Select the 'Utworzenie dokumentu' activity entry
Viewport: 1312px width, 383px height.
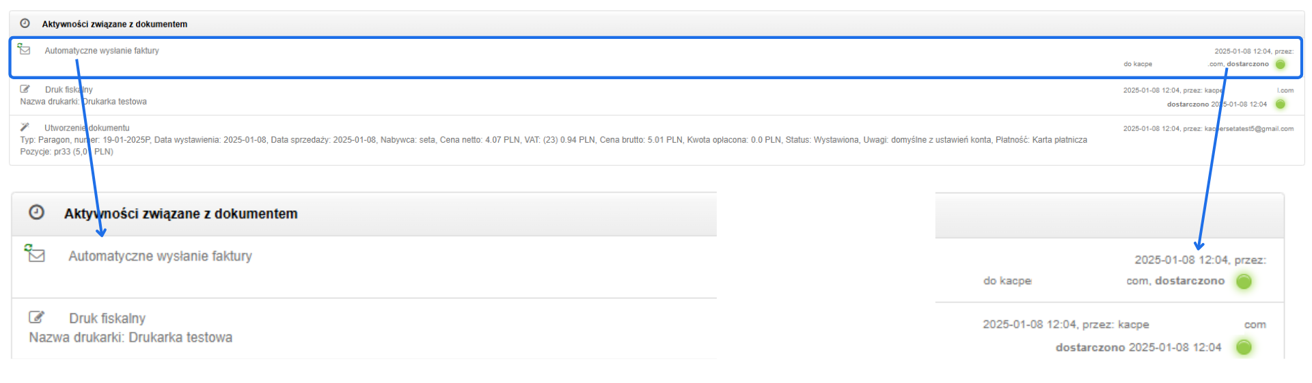tap(87, 128)
